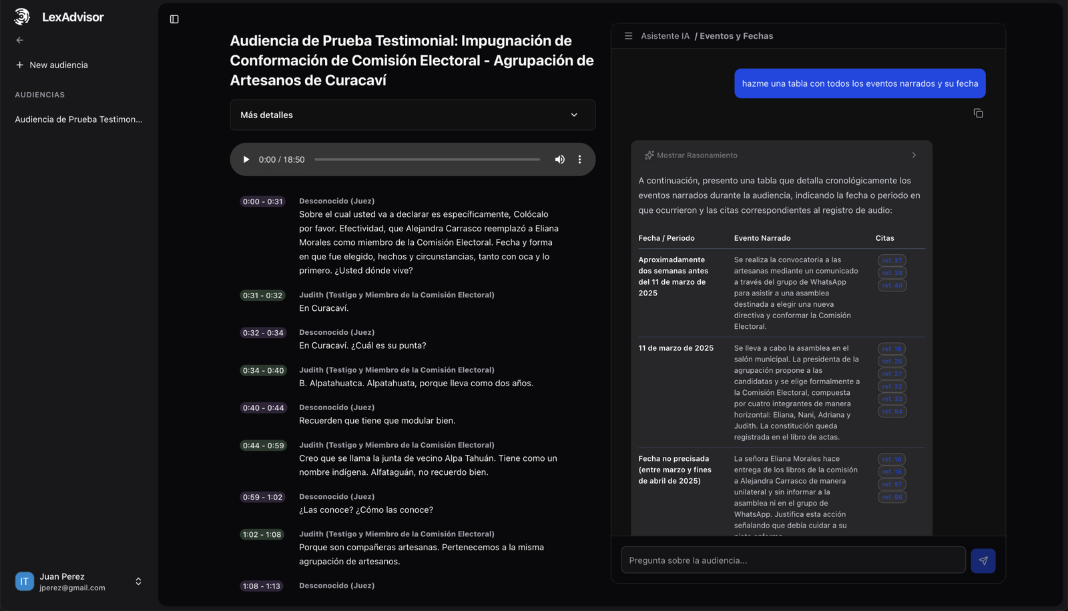Open citation ref. 26
This screenshot has width=1068, height=611.
point(892,362)
